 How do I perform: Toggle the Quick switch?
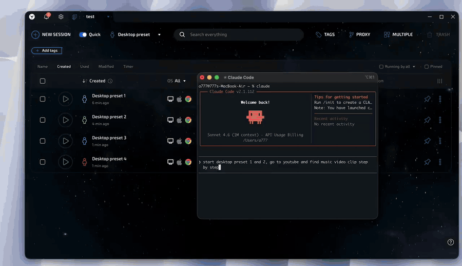coord(83,34)
